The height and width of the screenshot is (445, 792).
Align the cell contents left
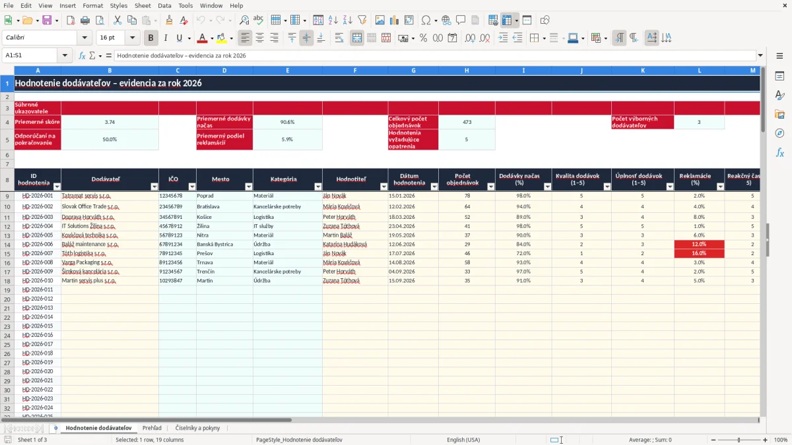(x=245, y=38)
